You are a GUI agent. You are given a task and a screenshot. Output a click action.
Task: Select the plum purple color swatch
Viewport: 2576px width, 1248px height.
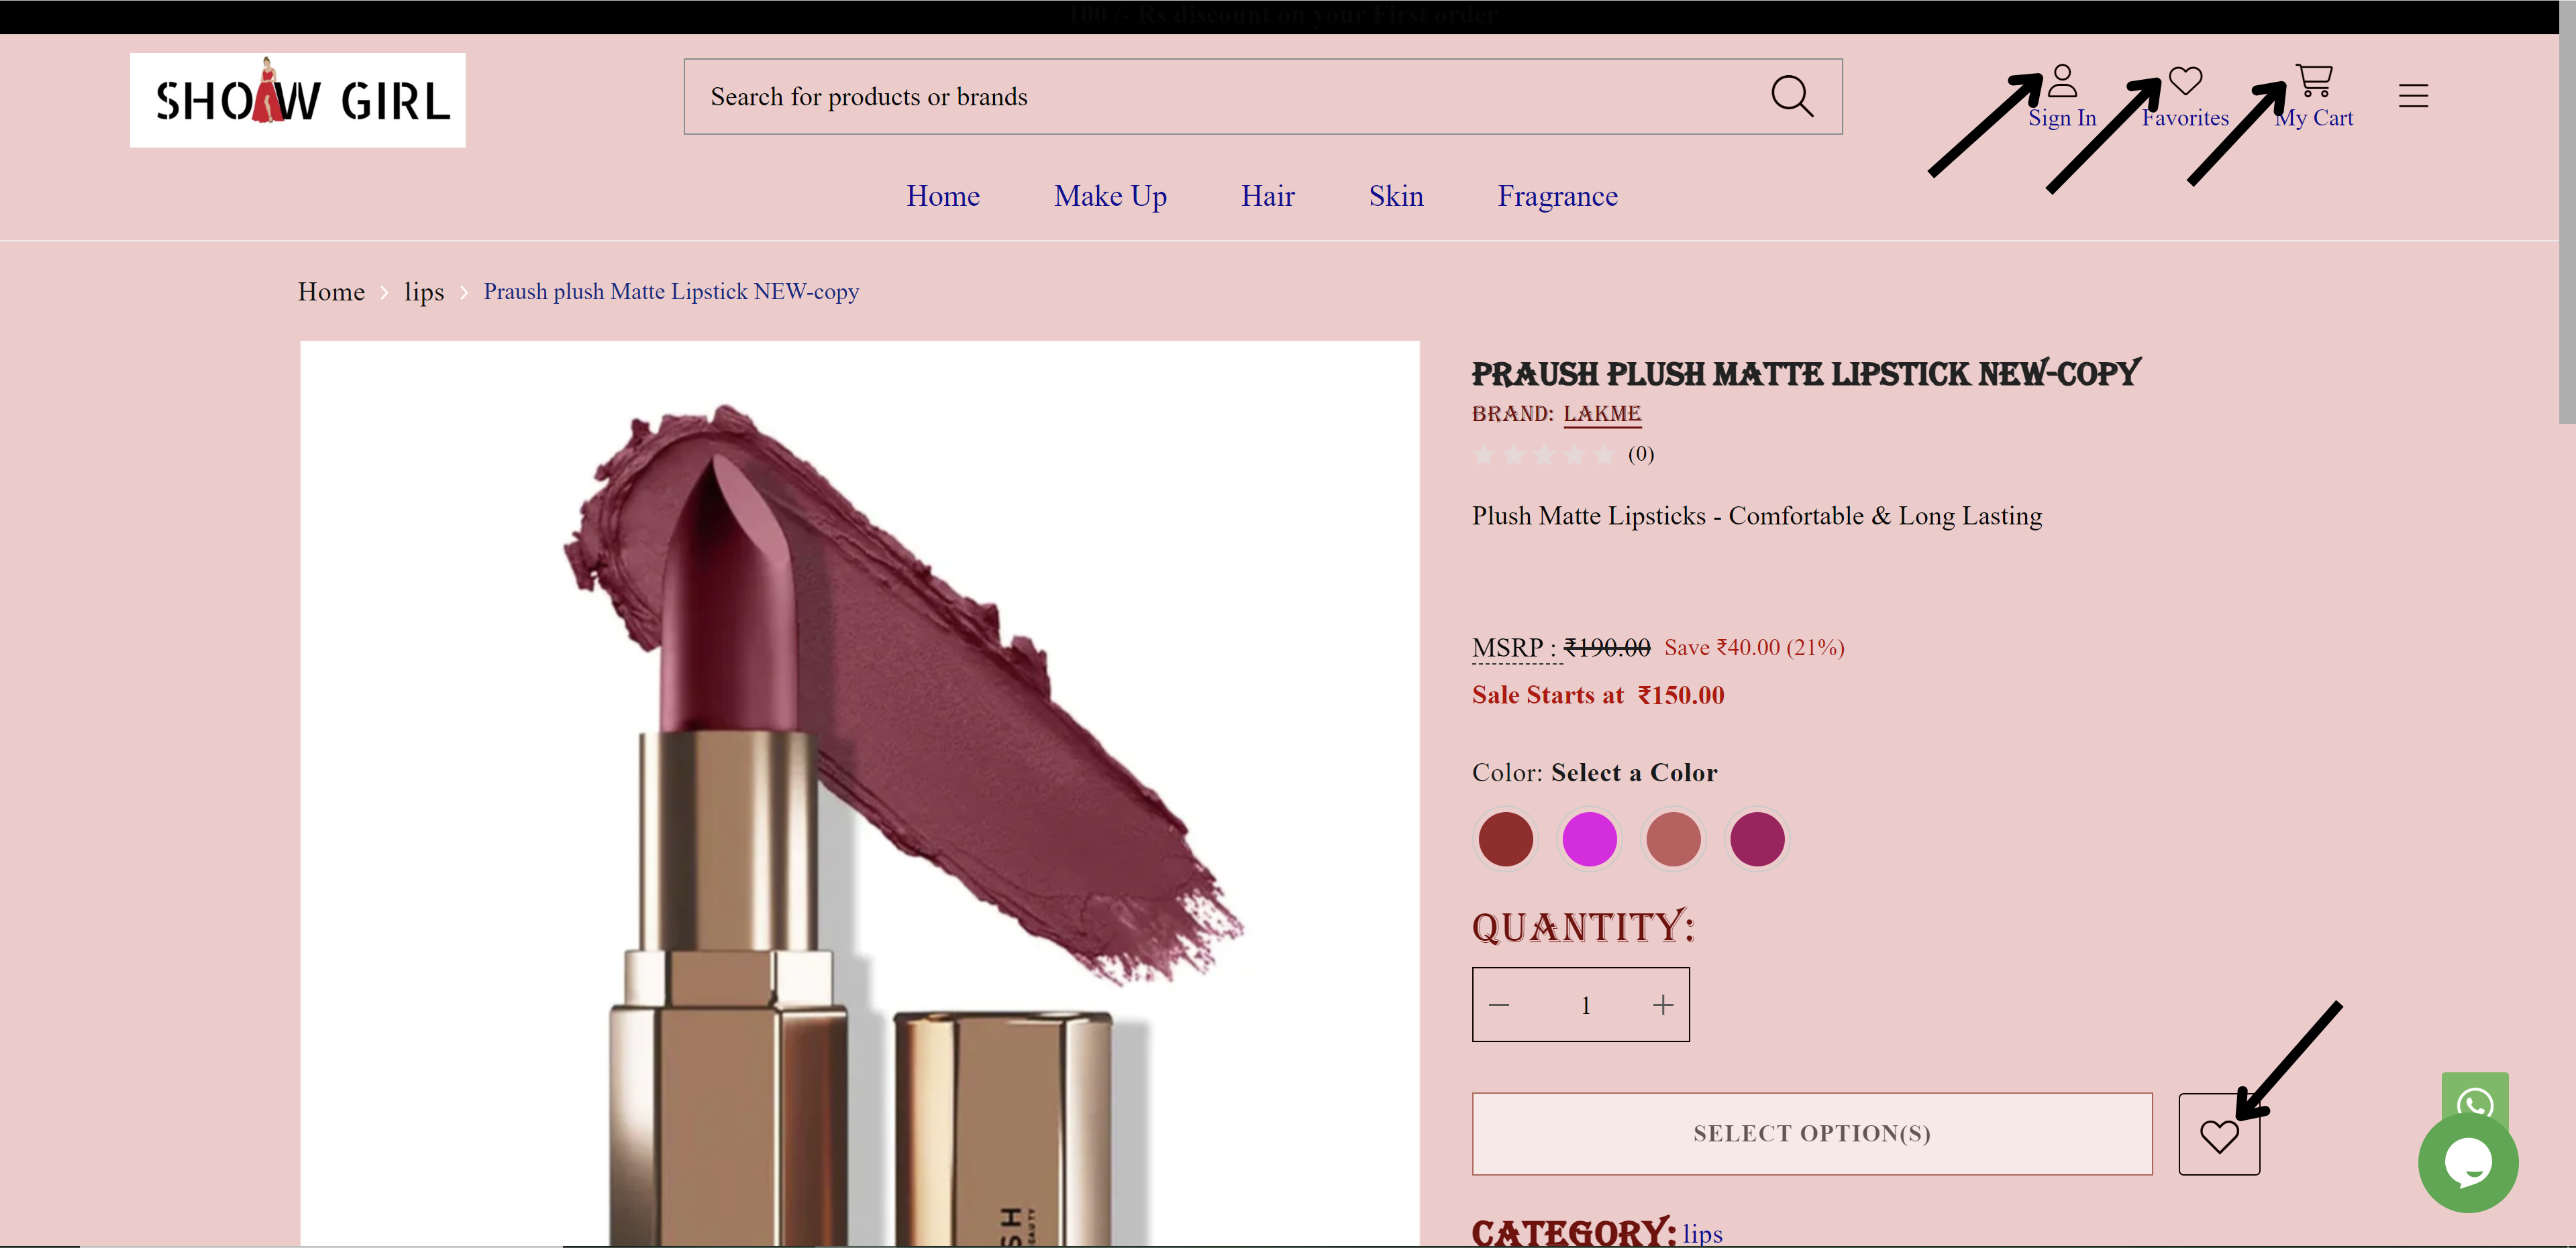point(1757,838)
